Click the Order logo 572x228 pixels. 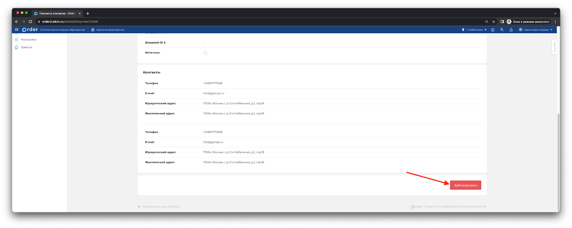[x=30, y=30]
